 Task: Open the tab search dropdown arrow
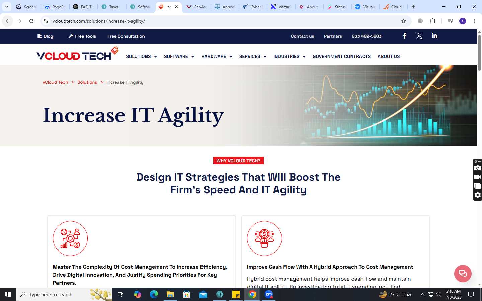6,7
